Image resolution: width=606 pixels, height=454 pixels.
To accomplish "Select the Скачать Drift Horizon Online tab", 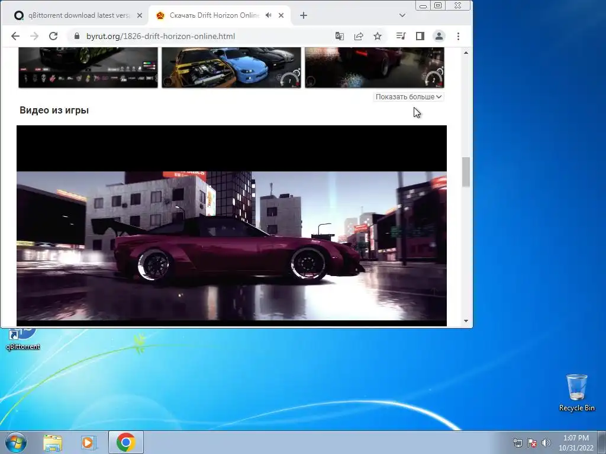I will coord(214,15).
